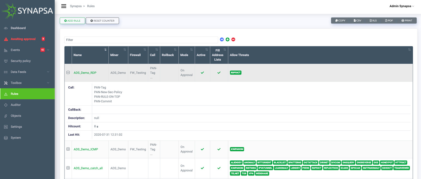This screenshot has height=179, width=421.
Task: Remove filter with red minus icon
Action: click(x=233, y=40)
